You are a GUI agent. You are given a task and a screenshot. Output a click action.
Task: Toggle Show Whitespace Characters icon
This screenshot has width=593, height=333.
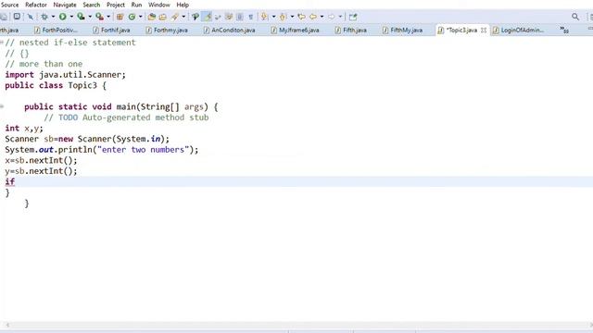coord(250,17)
